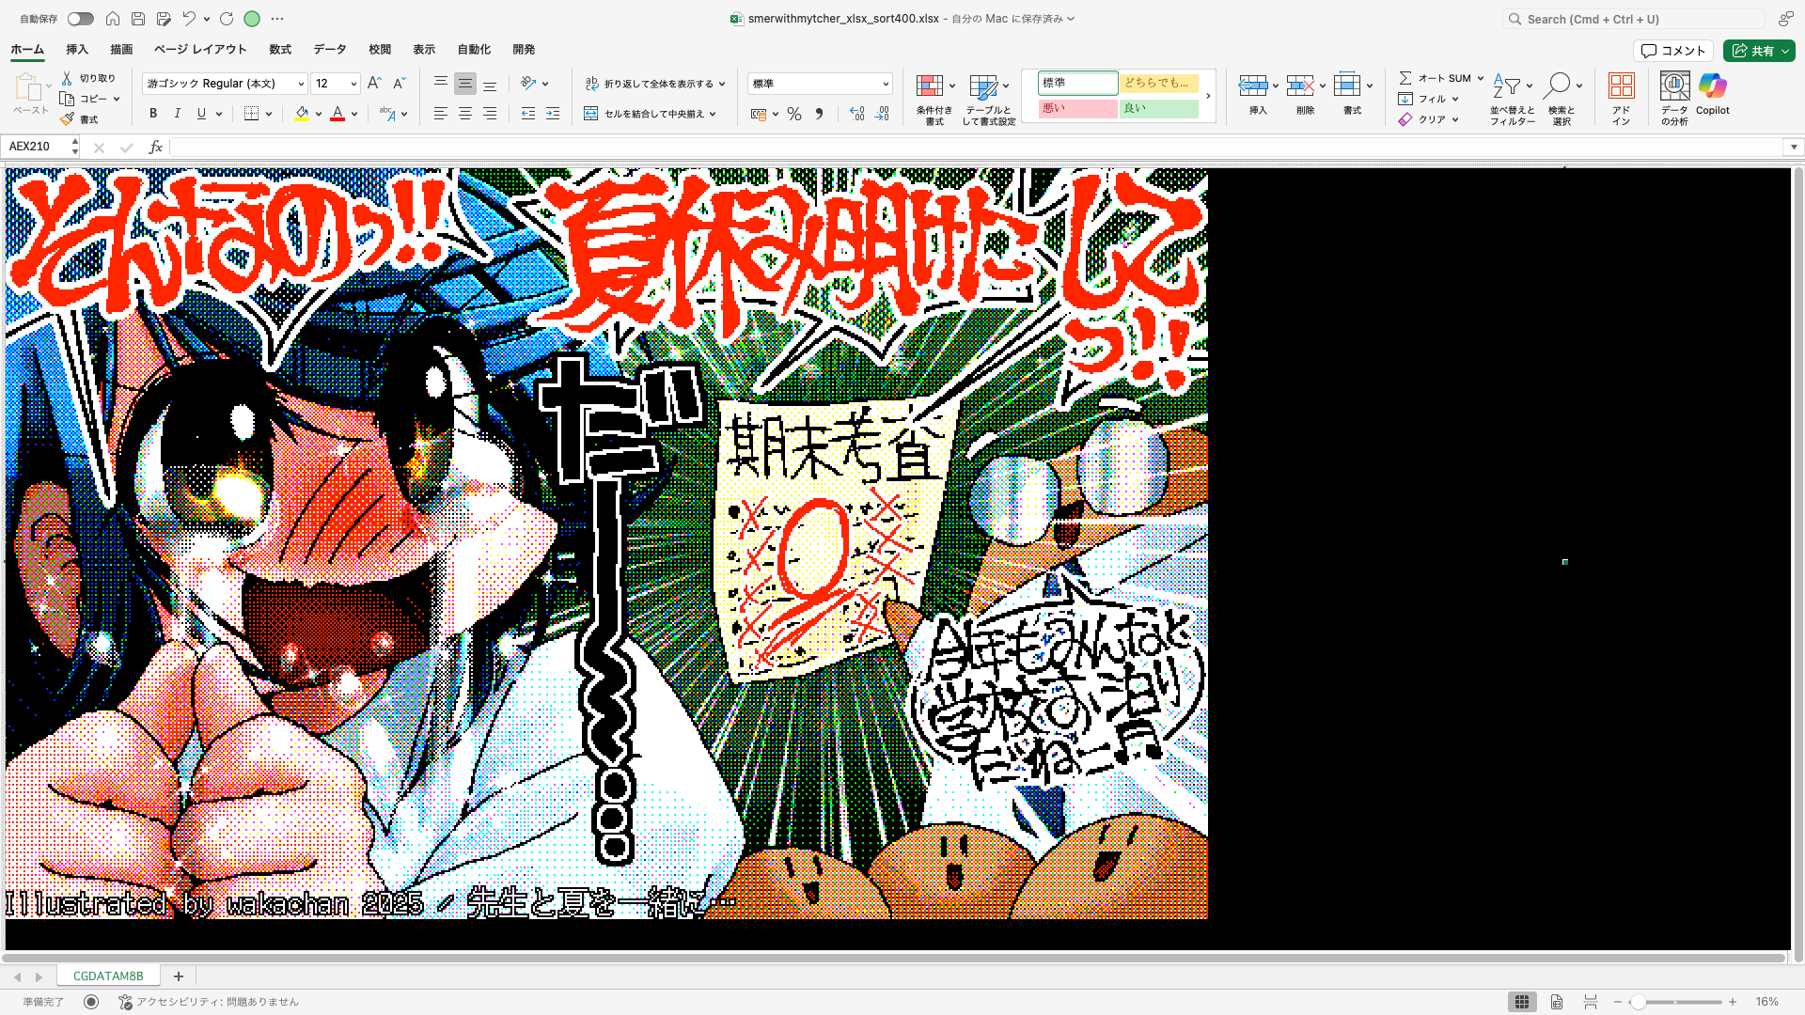Click the text orientation icon
Viewport: 1805px width, 1015px height.
click(528, 84)
